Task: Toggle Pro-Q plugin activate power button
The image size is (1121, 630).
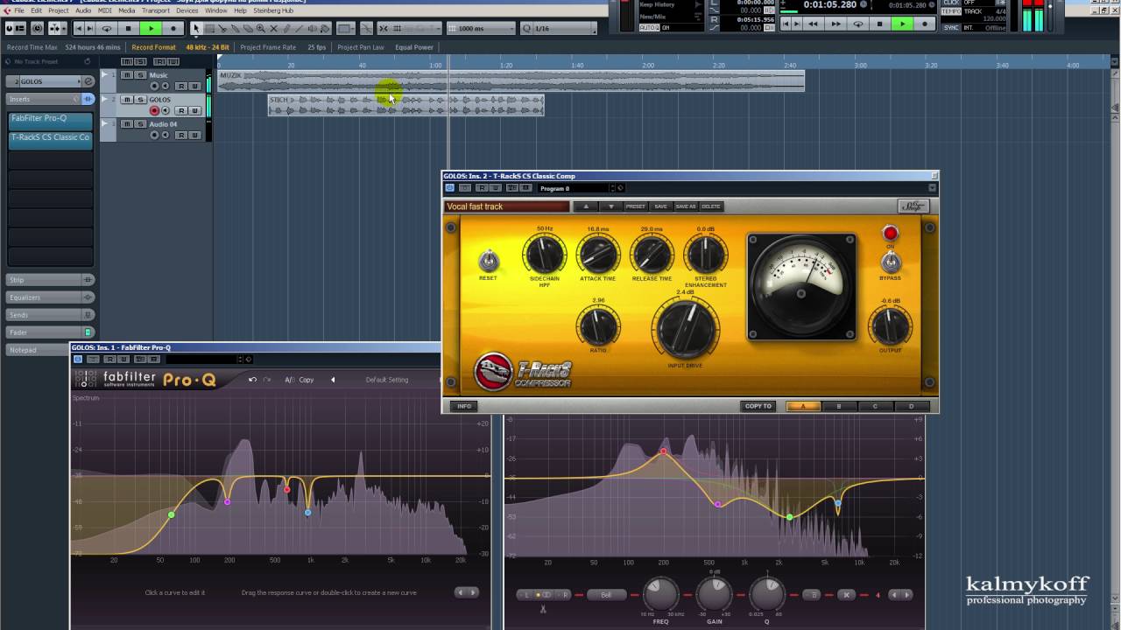Action: [77, 359]
